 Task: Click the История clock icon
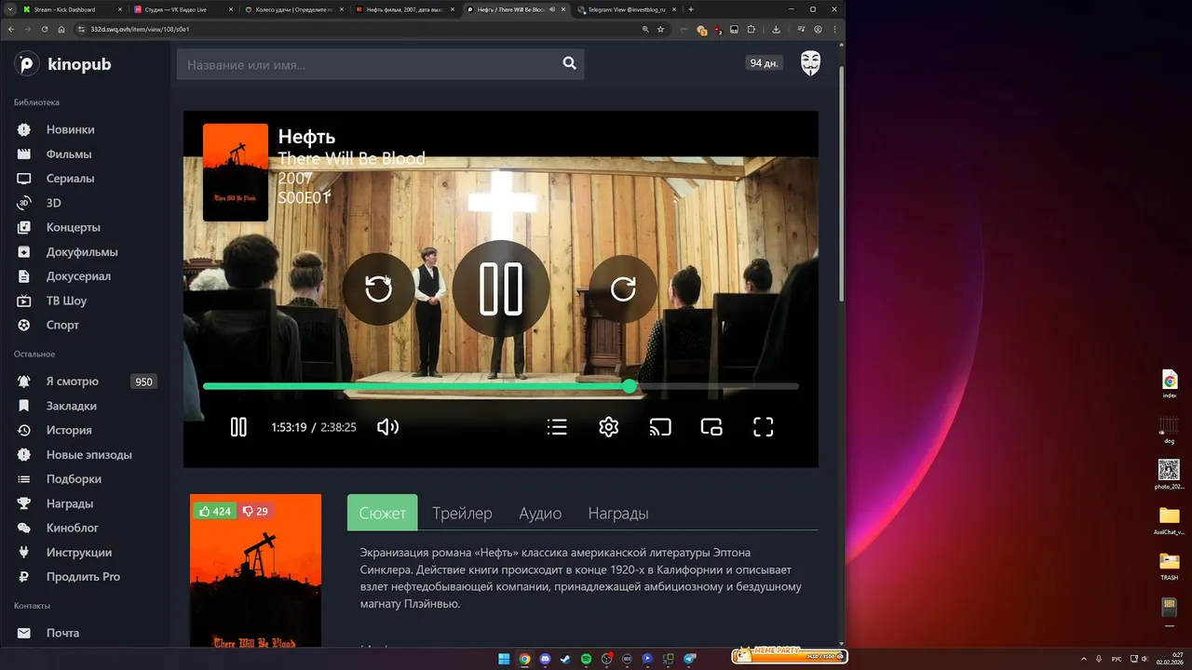(24, 430)
